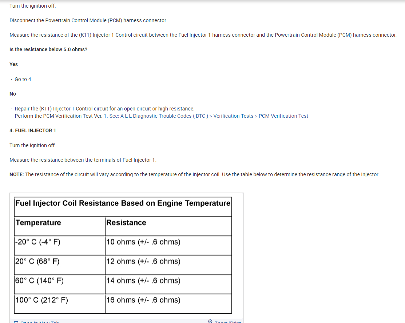Follow the Verification Tests breadcrumb link
The width and height of the screenshot is (405, 323).
(233, 116)
